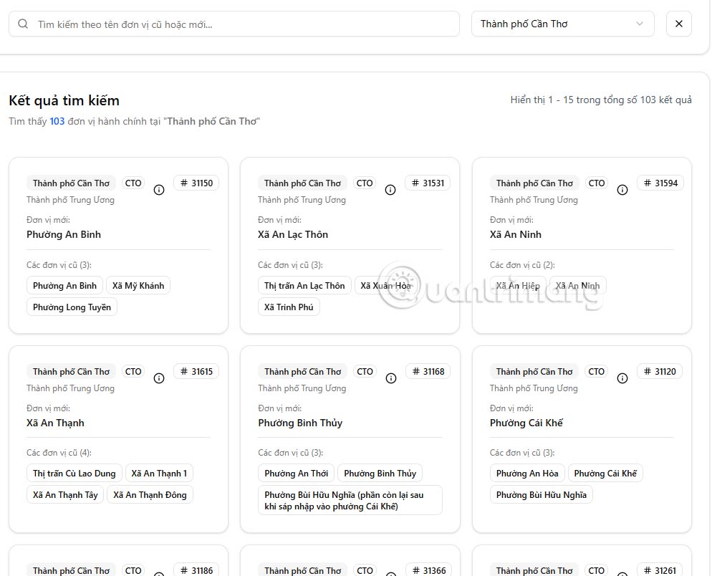Open info icon on Xã An Lạc Thôn card
The height and width of the screenshot is (576, 712).
click(390, 190)
